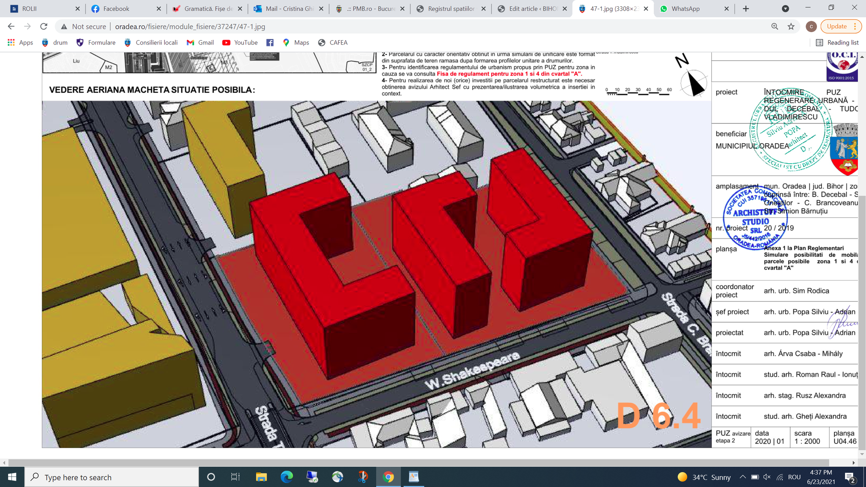Image resolution: width=866 pixels, height=487 pixels.
Task: Click the Not secure site info indicator
Action: click(84, 26)
